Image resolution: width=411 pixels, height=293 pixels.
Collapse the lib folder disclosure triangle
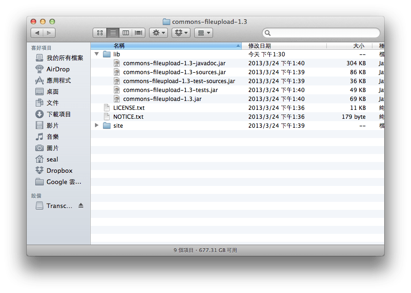point(96,54)
